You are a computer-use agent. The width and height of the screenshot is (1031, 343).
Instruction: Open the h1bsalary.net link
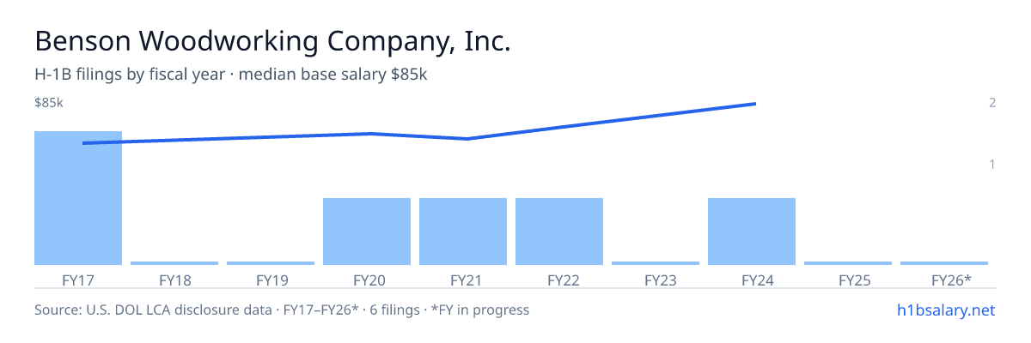pyautogui.click(x=945, y=310)
